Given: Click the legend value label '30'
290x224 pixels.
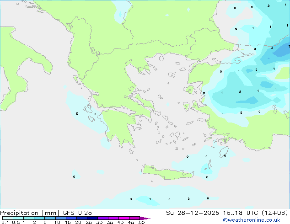Looking at the screenshot, I should (x=99, y=222).
